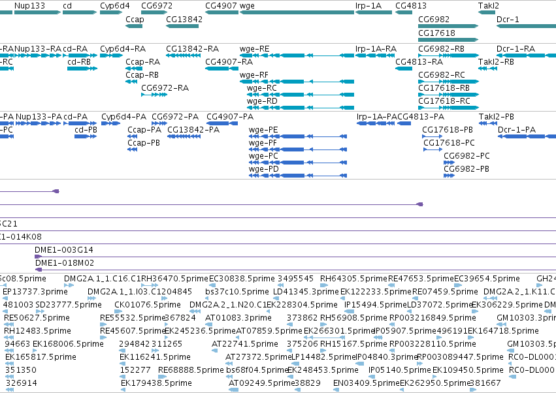Click the CG17618 gene bar
Image resolution: width=556 pixels, height=393 pixels.
[x=448, y=39]
